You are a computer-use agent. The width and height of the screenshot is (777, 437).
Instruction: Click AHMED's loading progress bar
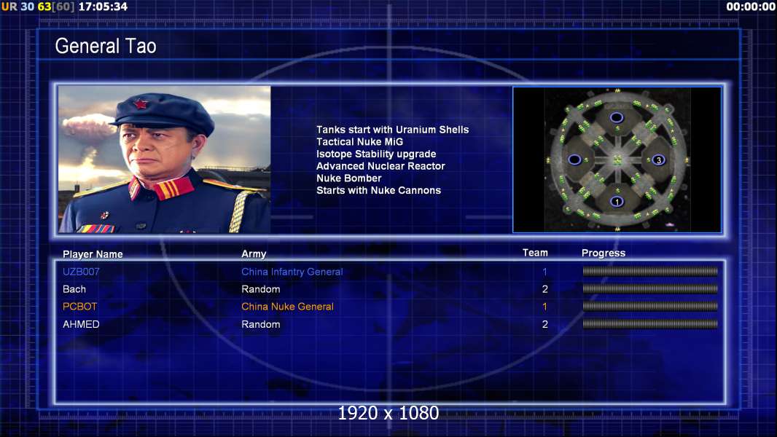point(650,324)
